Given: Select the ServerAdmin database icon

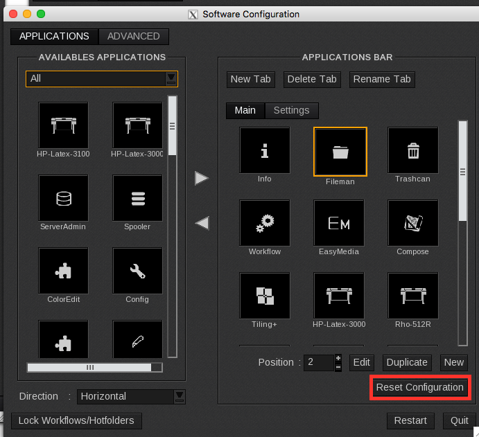Looking at the screenshot, I should point(63,198).
